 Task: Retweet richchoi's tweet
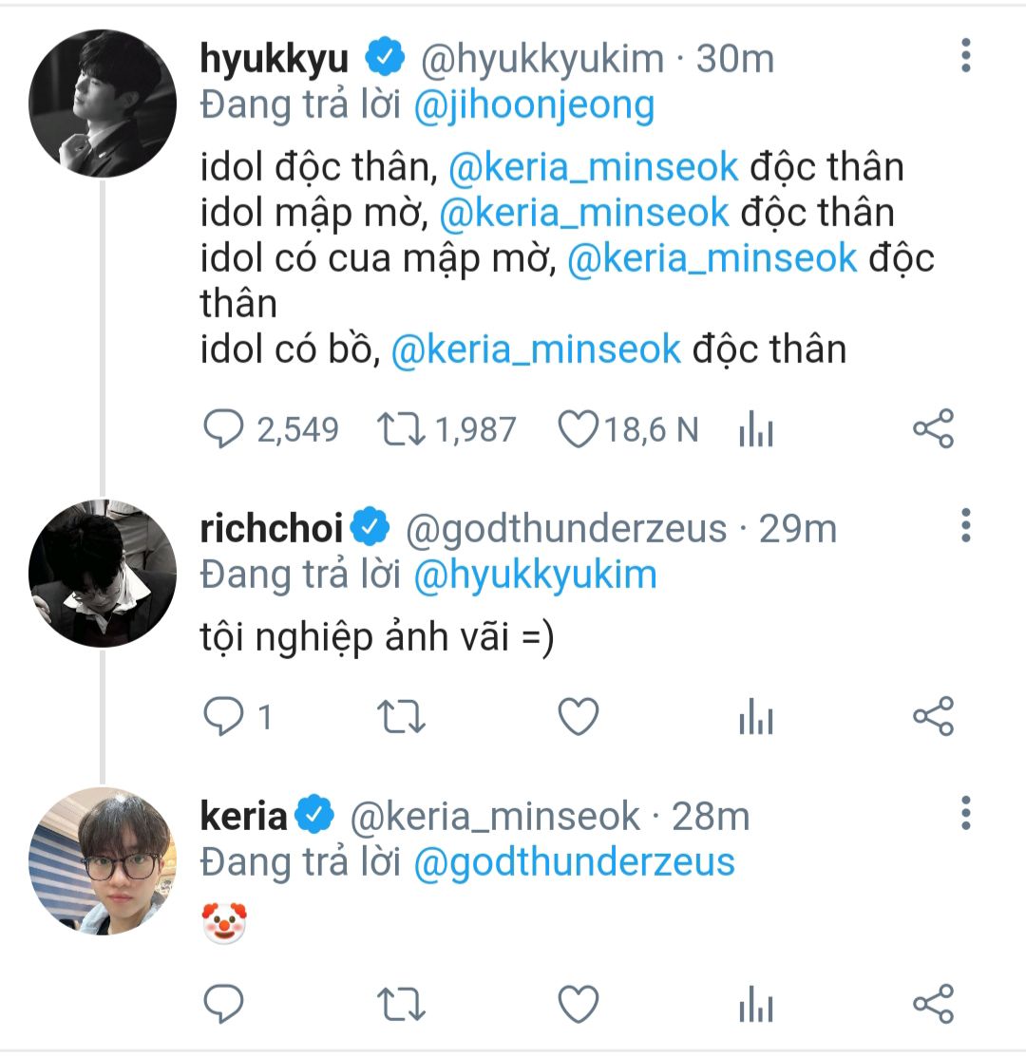point(400,717)
